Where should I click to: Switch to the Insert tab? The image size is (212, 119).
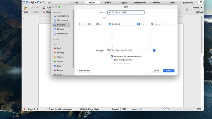tap(108, 2)
